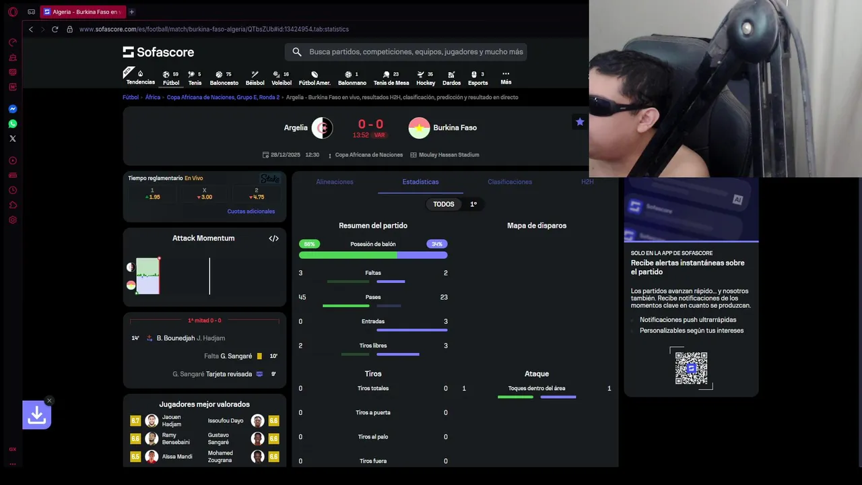
Task: Expand the Más sports menu
Action: click(506, 77)
